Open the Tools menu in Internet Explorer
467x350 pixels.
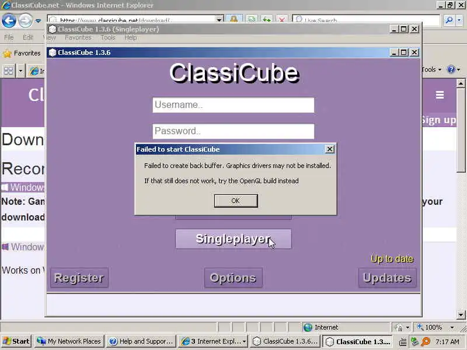click(x=108, y=37)
